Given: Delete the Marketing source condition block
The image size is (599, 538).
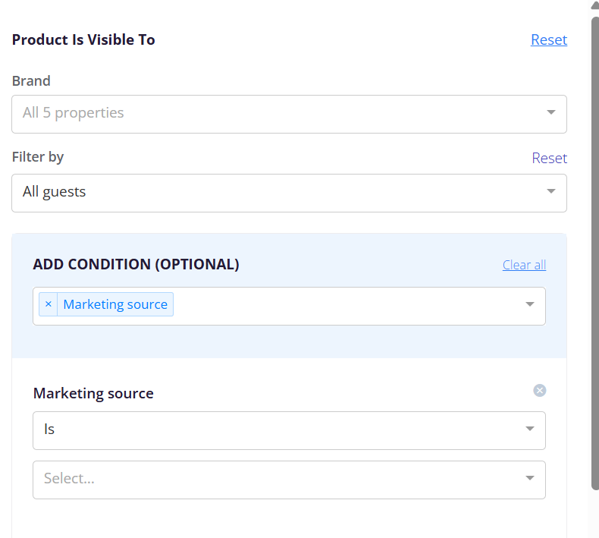Looking at the screenshot, I should point(539,390).
